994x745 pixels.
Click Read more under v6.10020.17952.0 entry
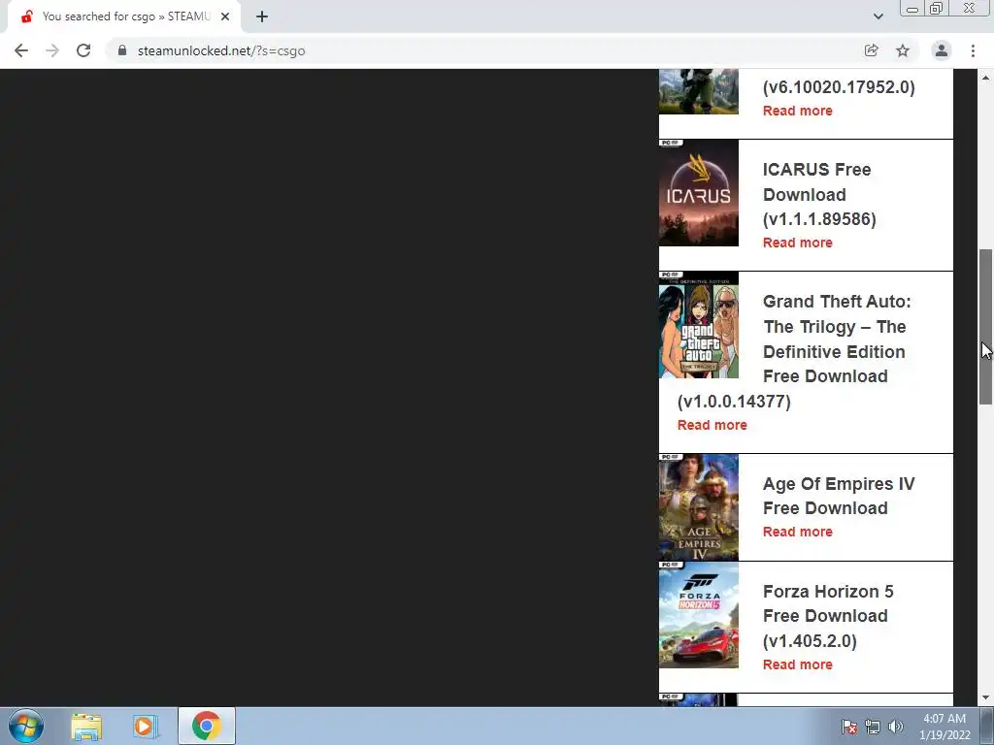click(798, 111)
